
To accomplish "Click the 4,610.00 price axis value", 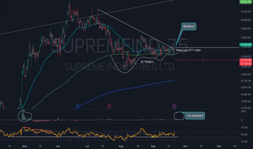I will (246, 87).
